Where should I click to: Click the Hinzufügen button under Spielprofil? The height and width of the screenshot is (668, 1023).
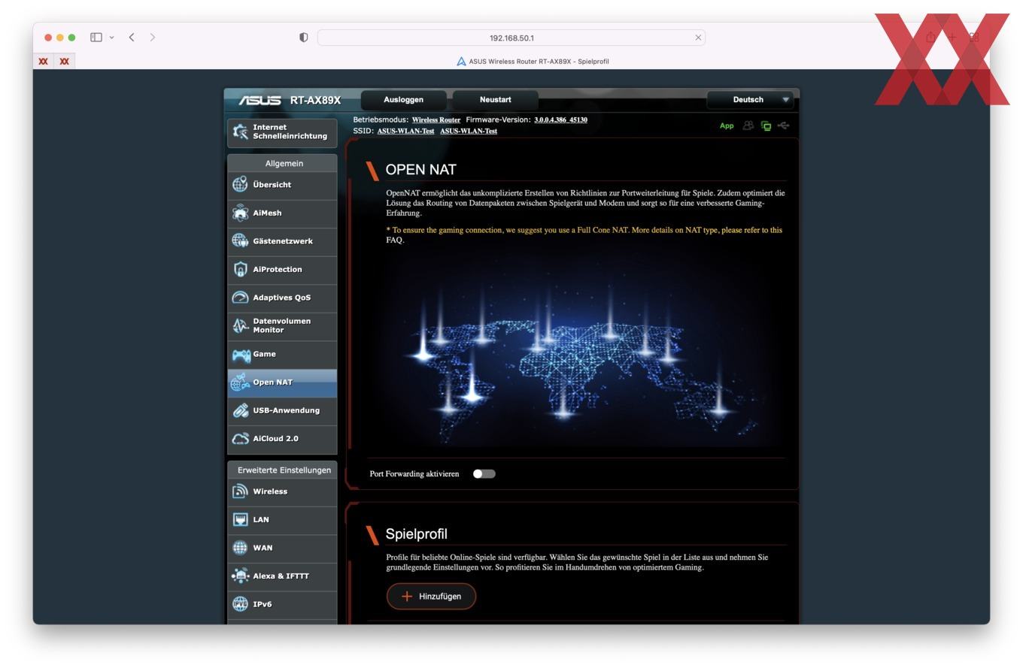click(x=431, y=597)
